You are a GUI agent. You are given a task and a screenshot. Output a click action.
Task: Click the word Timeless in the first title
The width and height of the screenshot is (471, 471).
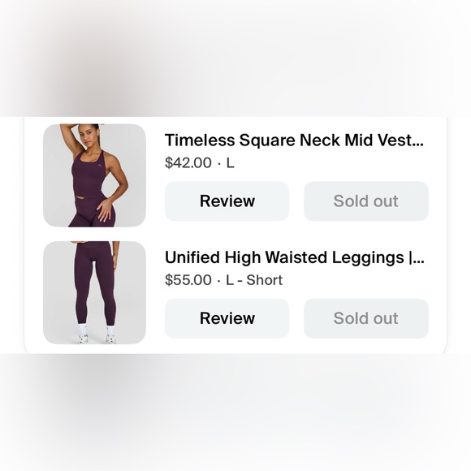click(200, 140)
